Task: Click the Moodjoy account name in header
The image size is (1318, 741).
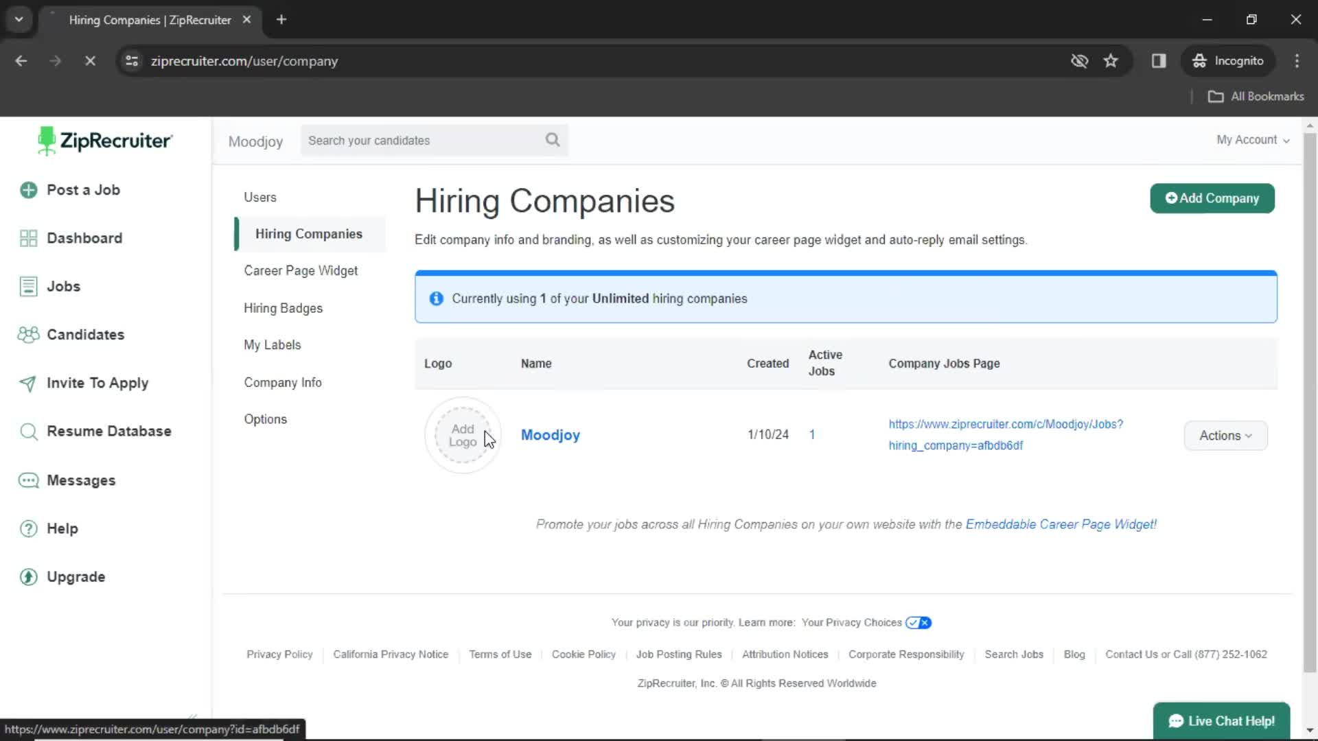Action: (255, 141)
